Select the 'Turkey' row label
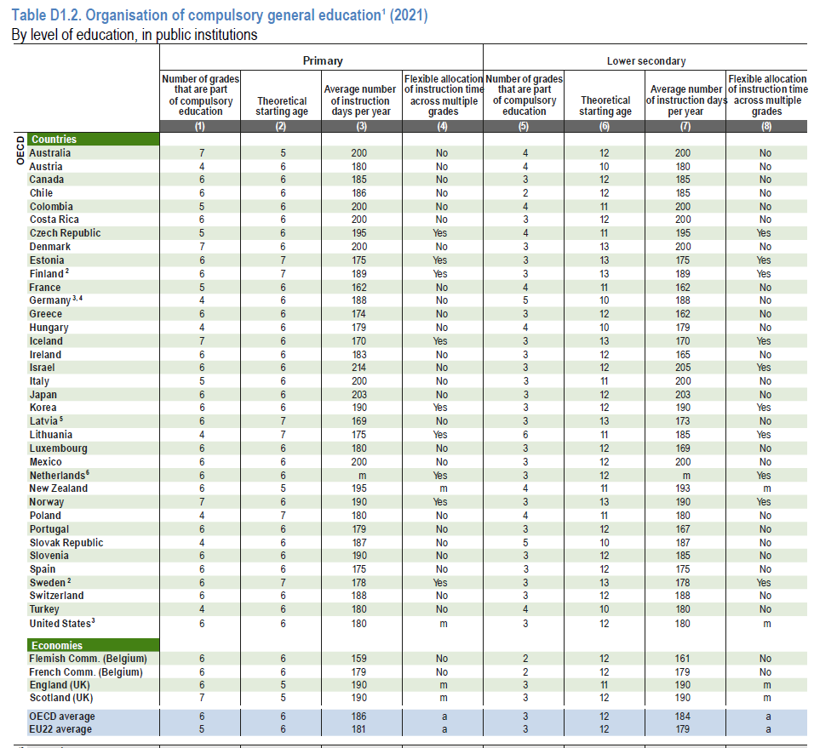The height and width of the screenshot is (748, 837). (44, 609)
